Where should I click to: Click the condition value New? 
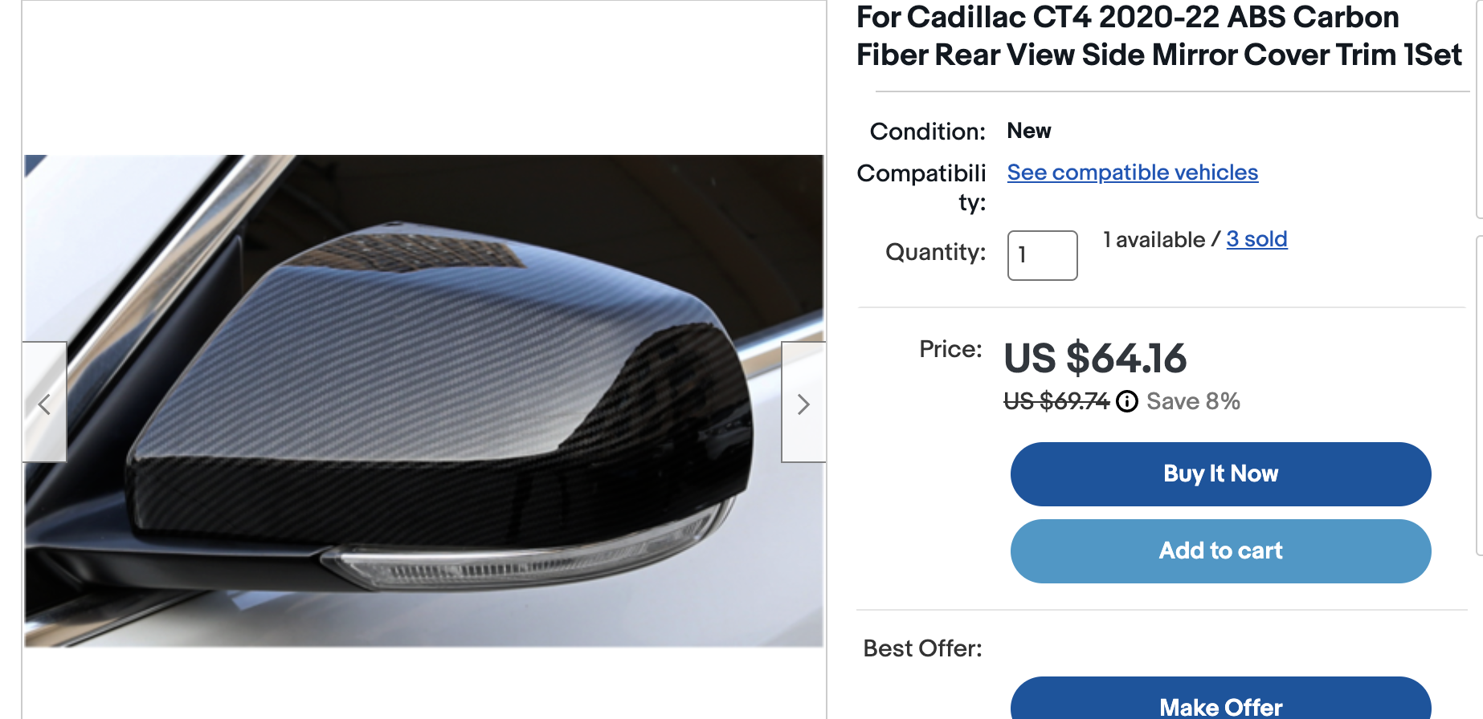pyautogui.click(x=1028, y=131)
